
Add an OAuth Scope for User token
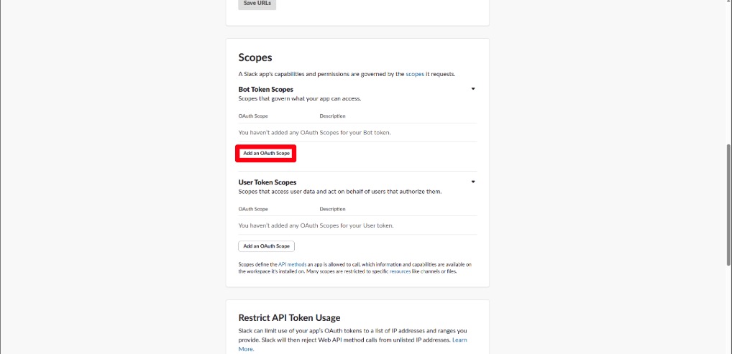click(x=266, y=246)
